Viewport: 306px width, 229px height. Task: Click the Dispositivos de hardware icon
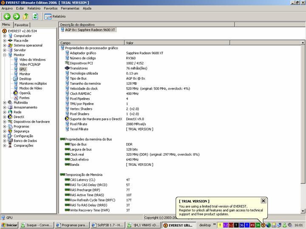pyautogui.click(x=10, y=122)
